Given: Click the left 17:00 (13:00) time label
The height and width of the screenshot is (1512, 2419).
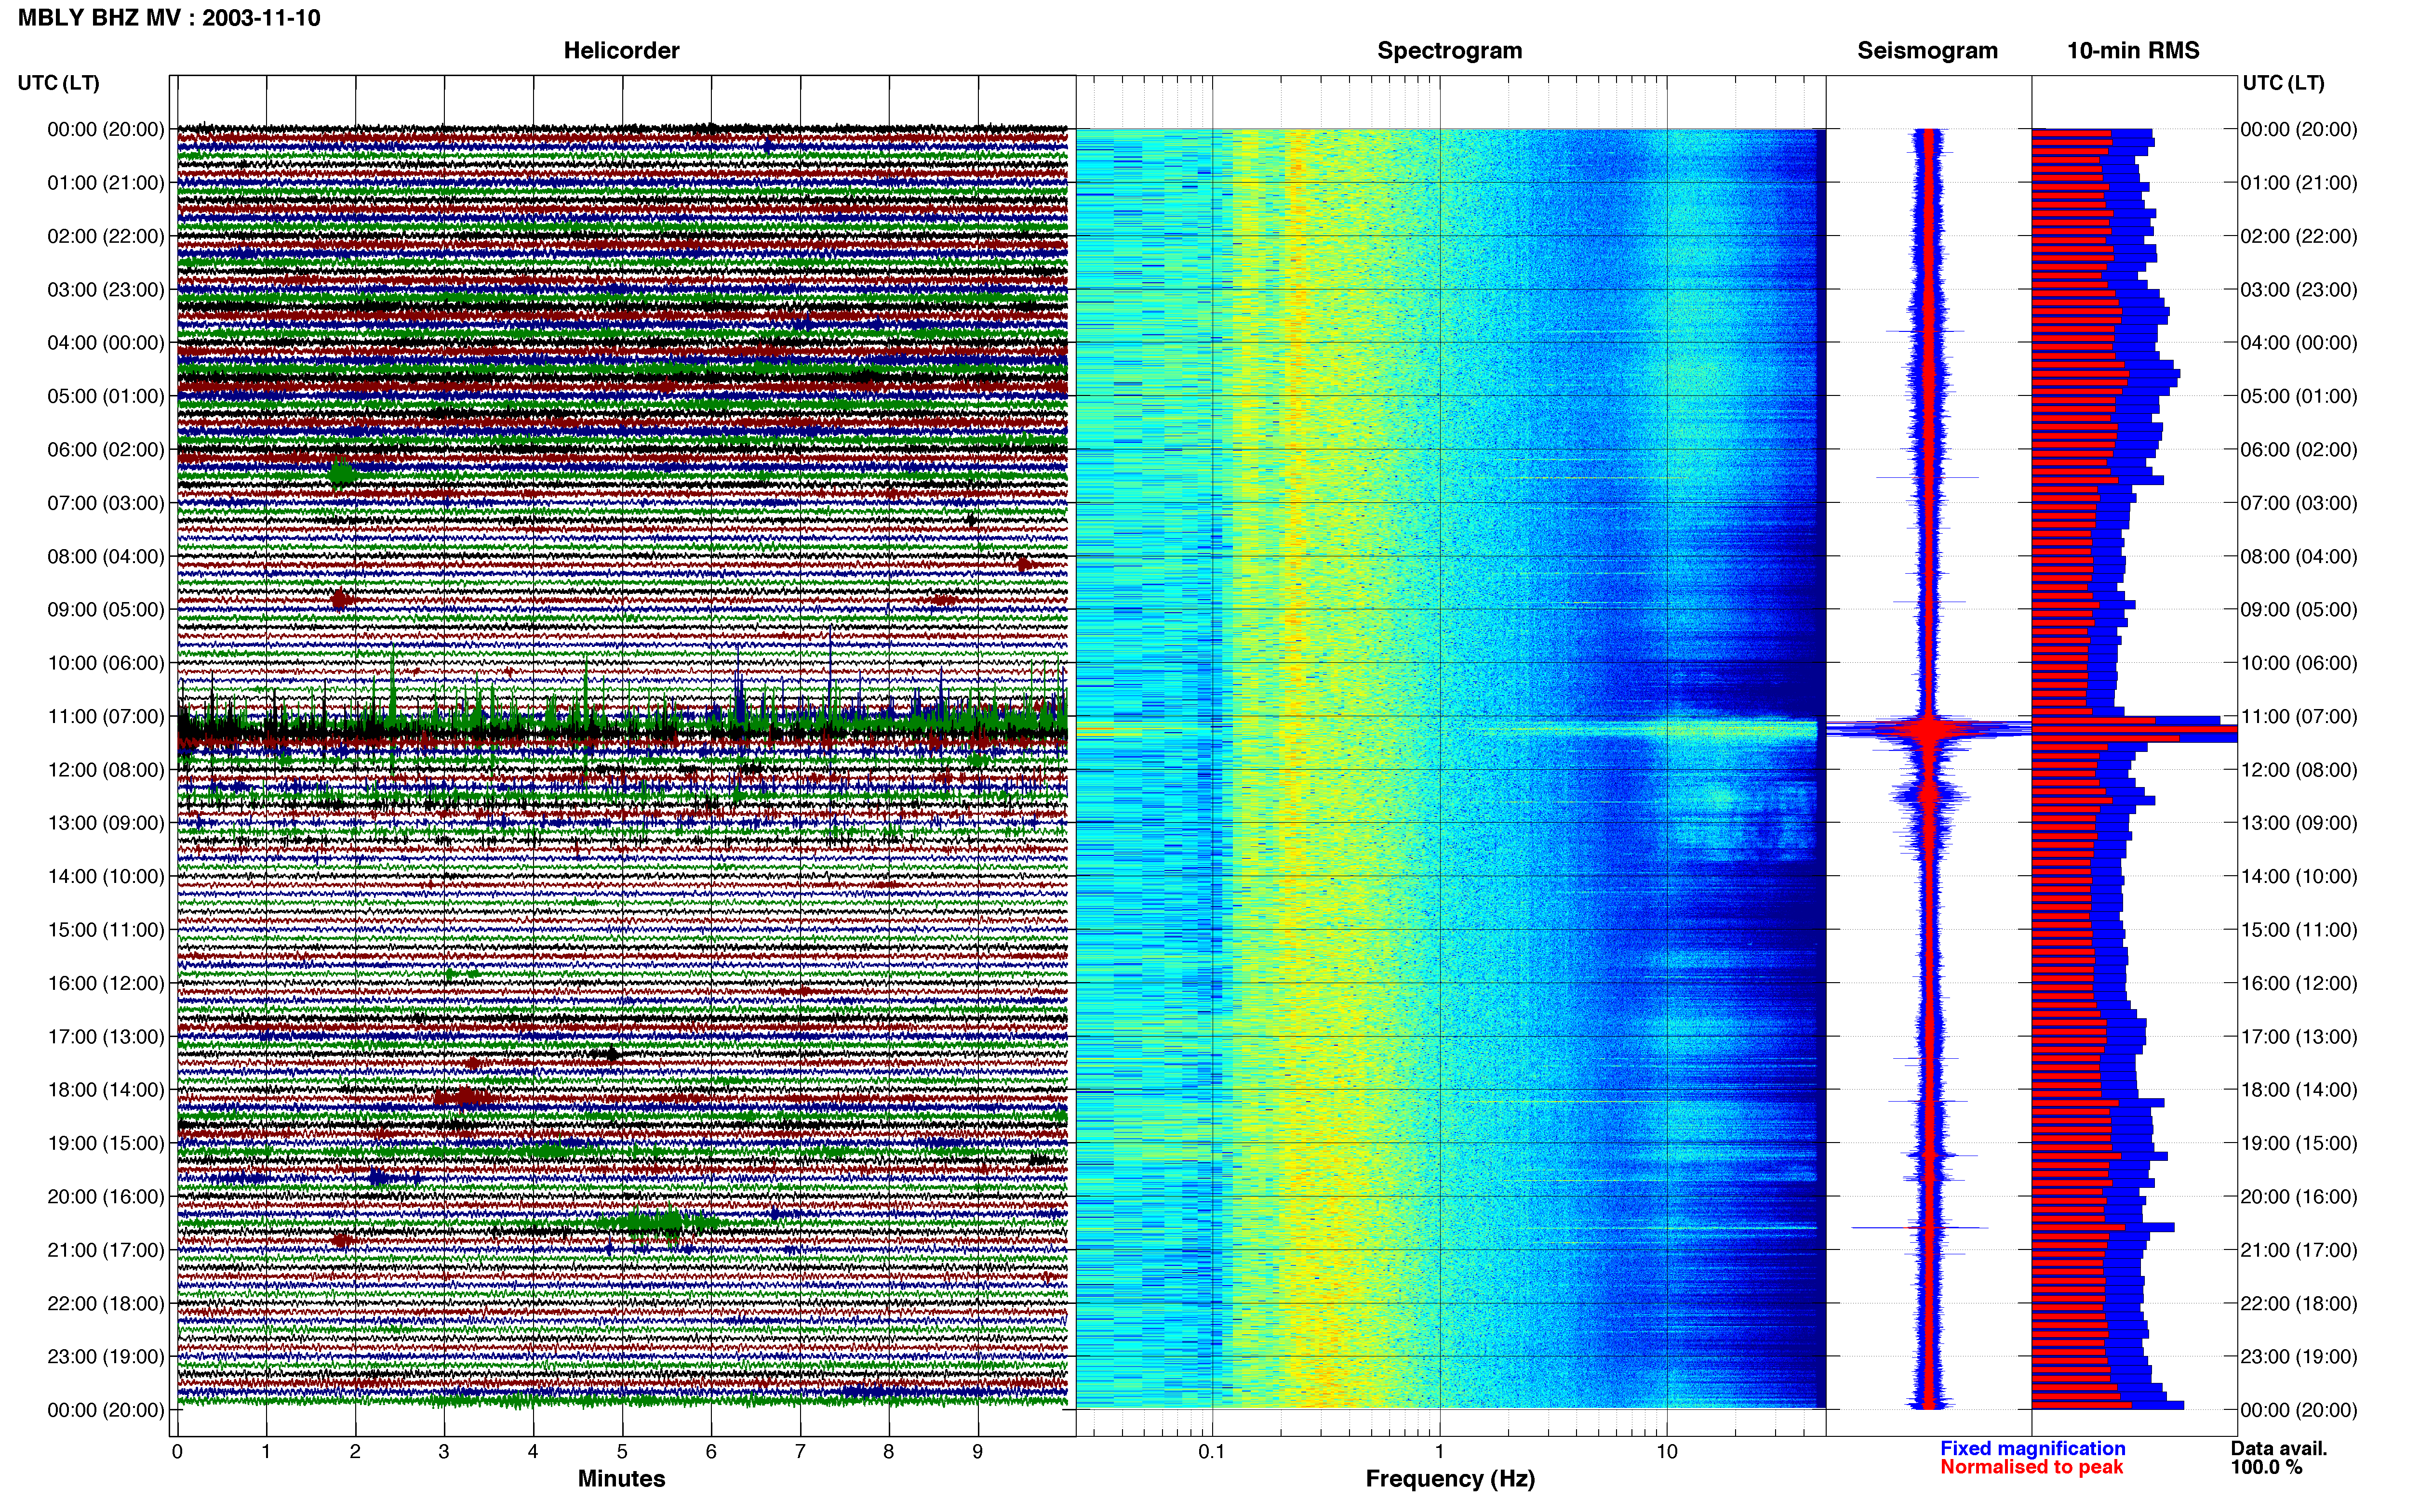Looking at the screenshot, I should point(106,1037).
